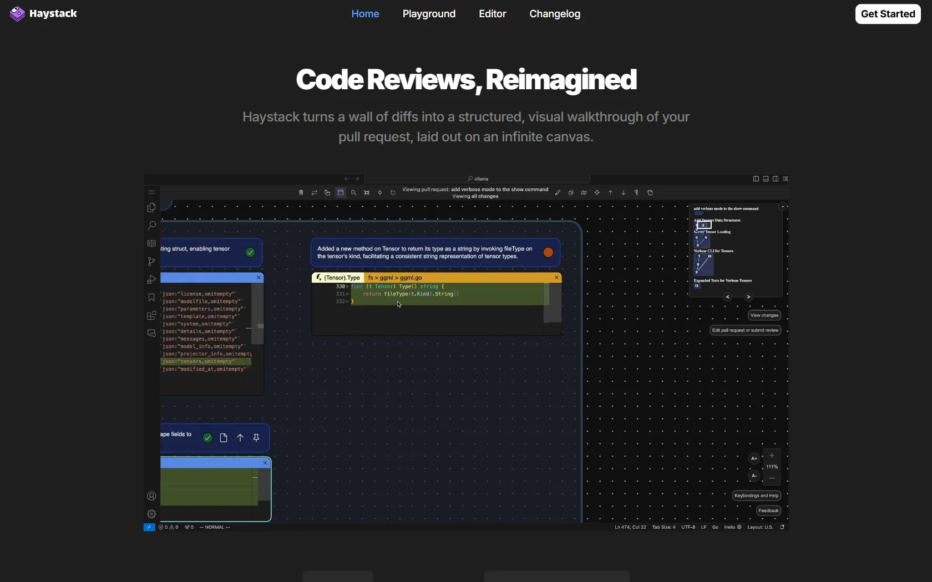This screenshot has width=932, height=582.
Task: Open customize layout icon
Action: tap(785, 178)
